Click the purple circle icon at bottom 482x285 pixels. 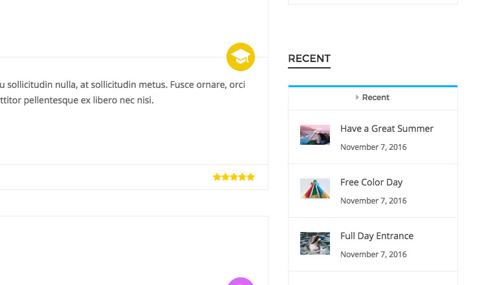point(241,282)
